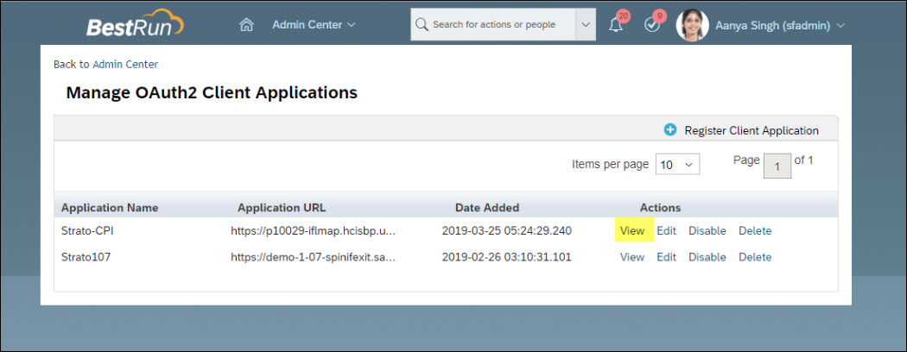Expand the Admin Center menu

pyautogui.click(x=314, y=25)
